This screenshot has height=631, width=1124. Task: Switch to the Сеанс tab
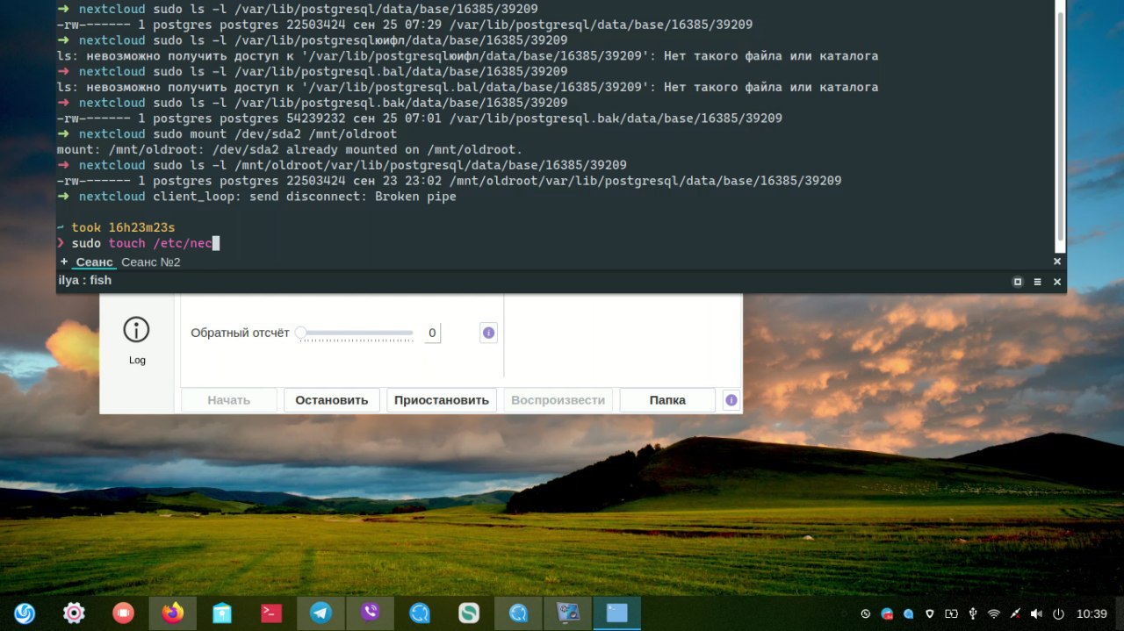(94, 262)
